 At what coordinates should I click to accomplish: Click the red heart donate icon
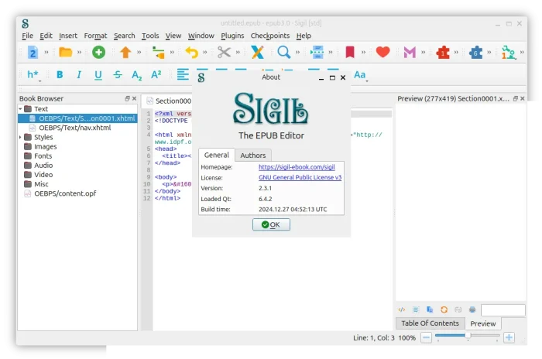pos(382,53)
